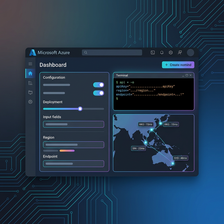Select the Region field
Image resolution: width=224 pixels, height=224 pixels.
coord(73,145)
